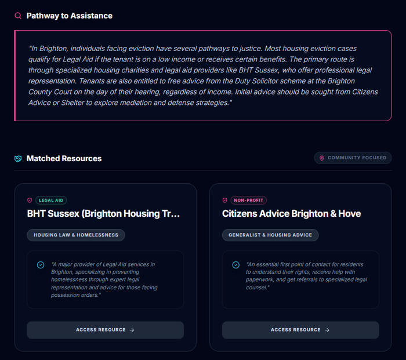Click the Brighton eviction pathways quote box
406x360 pixels.
202,75
